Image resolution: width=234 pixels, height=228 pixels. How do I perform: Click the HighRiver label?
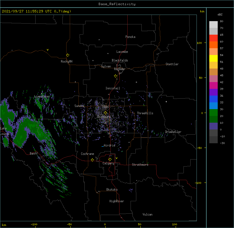coord(117,201)
